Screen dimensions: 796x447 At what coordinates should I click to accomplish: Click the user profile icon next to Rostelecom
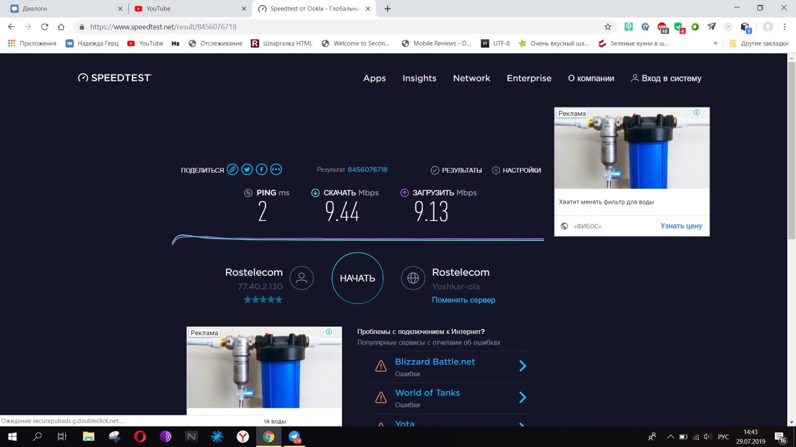click(x=302, y=278)
